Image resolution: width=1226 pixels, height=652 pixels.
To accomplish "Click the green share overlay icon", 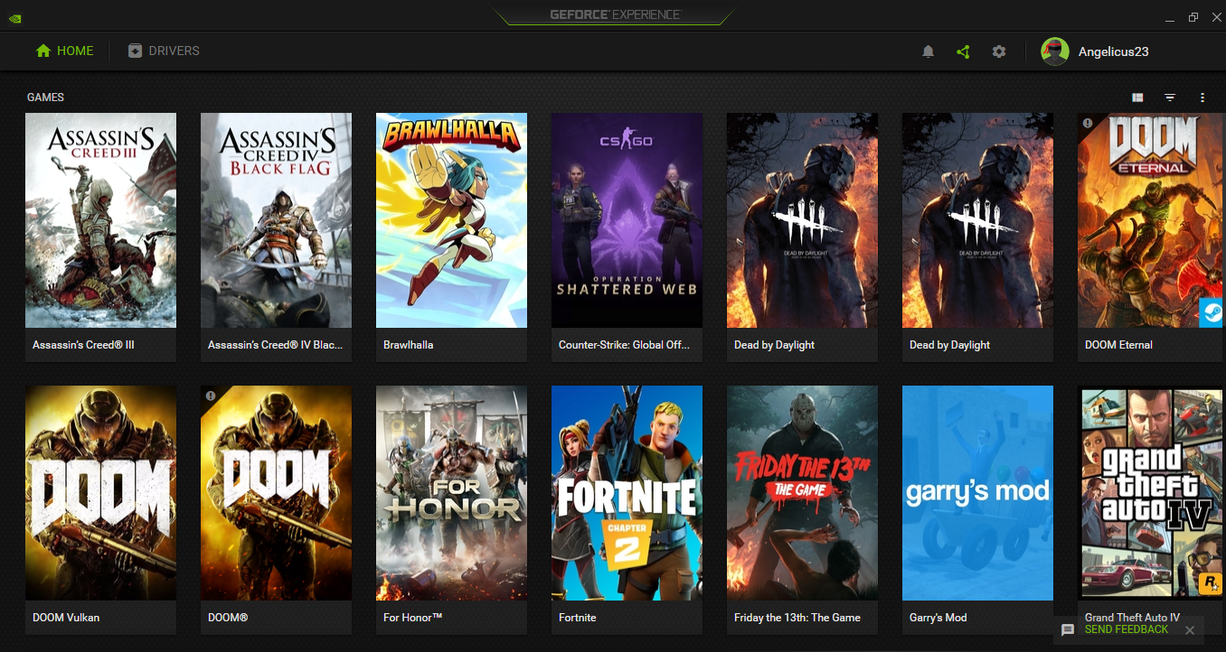I will (963, 51).
